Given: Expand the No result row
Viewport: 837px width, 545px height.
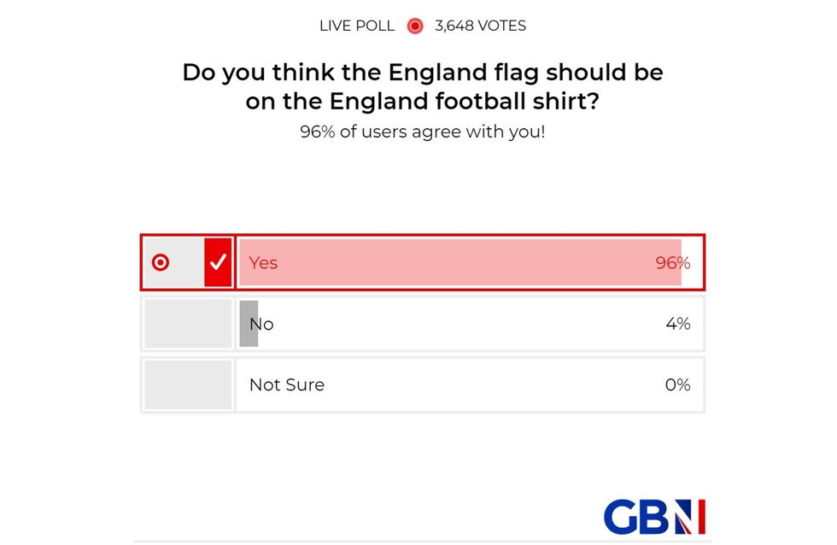Looking at the screenshot, I should click(x=470, y=324).
